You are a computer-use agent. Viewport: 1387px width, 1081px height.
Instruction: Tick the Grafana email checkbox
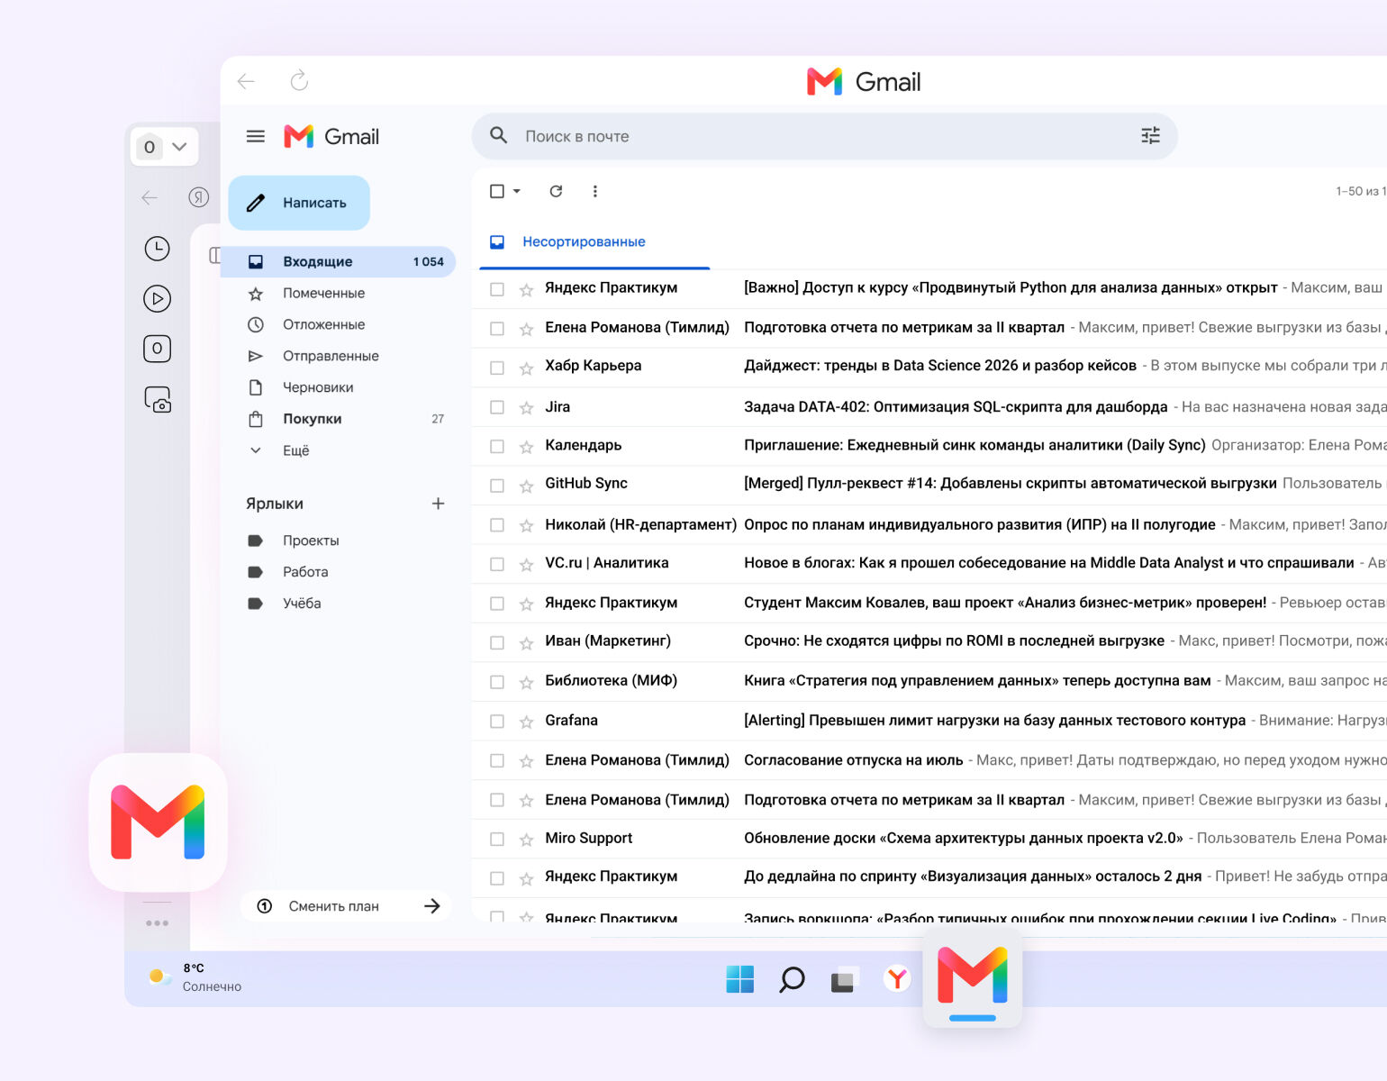pos(497,721)
